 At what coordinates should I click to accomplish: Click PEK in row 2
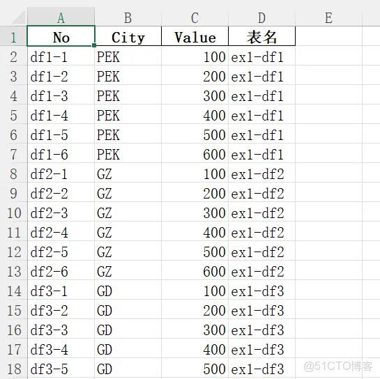[x=128, y=56]
